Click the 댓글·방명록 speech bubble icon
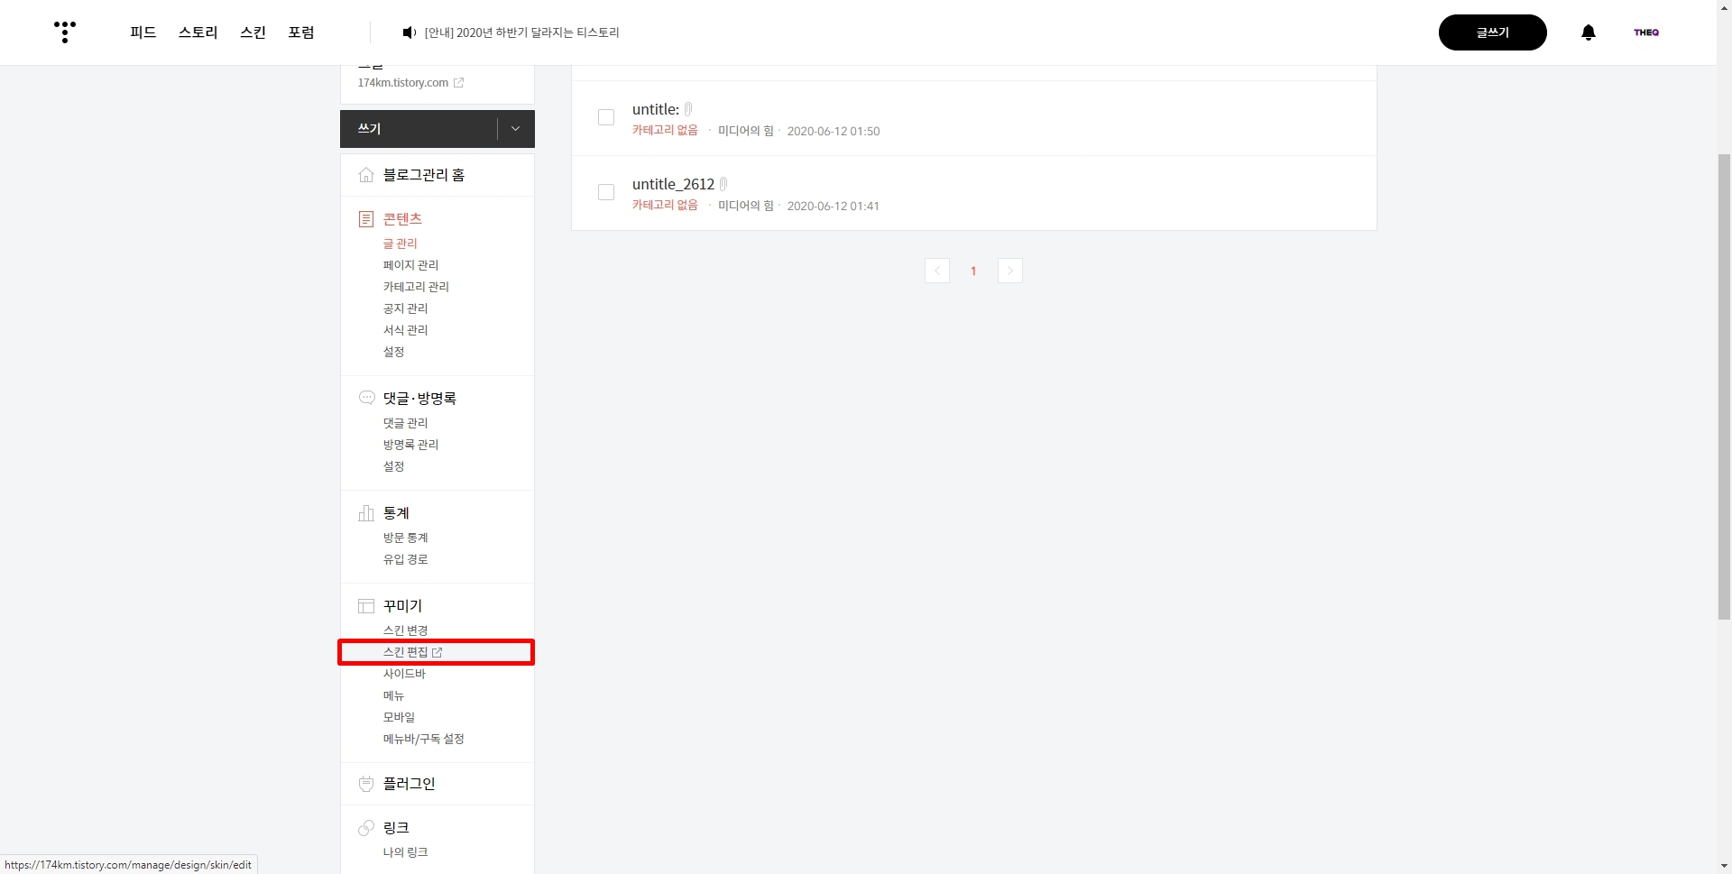The image size is (1732, 874). (x=366, y=398)
